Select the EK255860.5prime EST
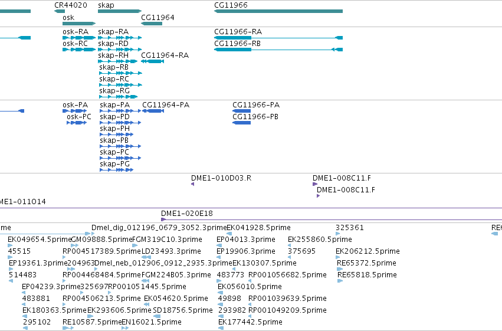 pyautogui.click(x=290, y=245)
